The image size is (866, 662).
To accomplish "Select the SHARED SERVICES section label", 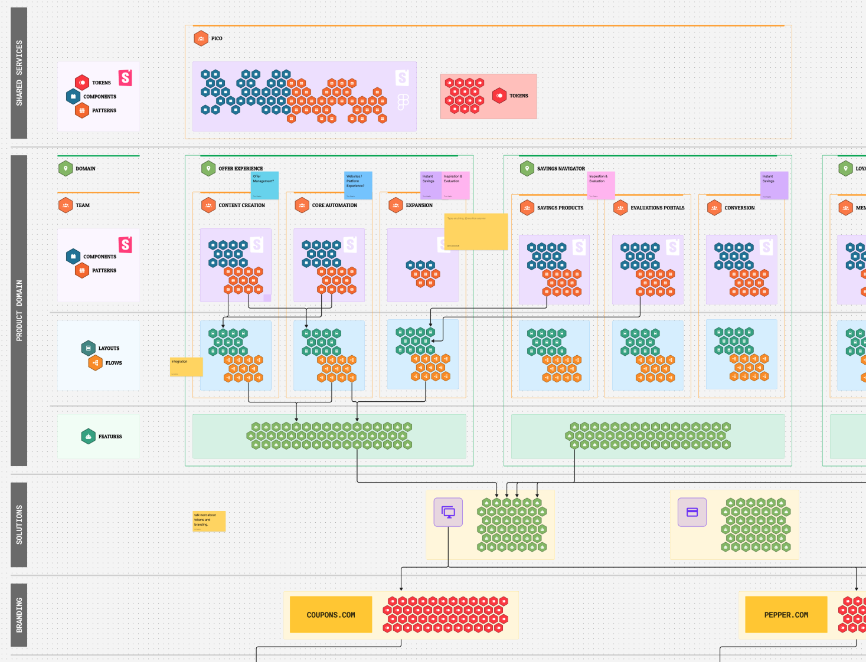I will (x=19, y=73).
